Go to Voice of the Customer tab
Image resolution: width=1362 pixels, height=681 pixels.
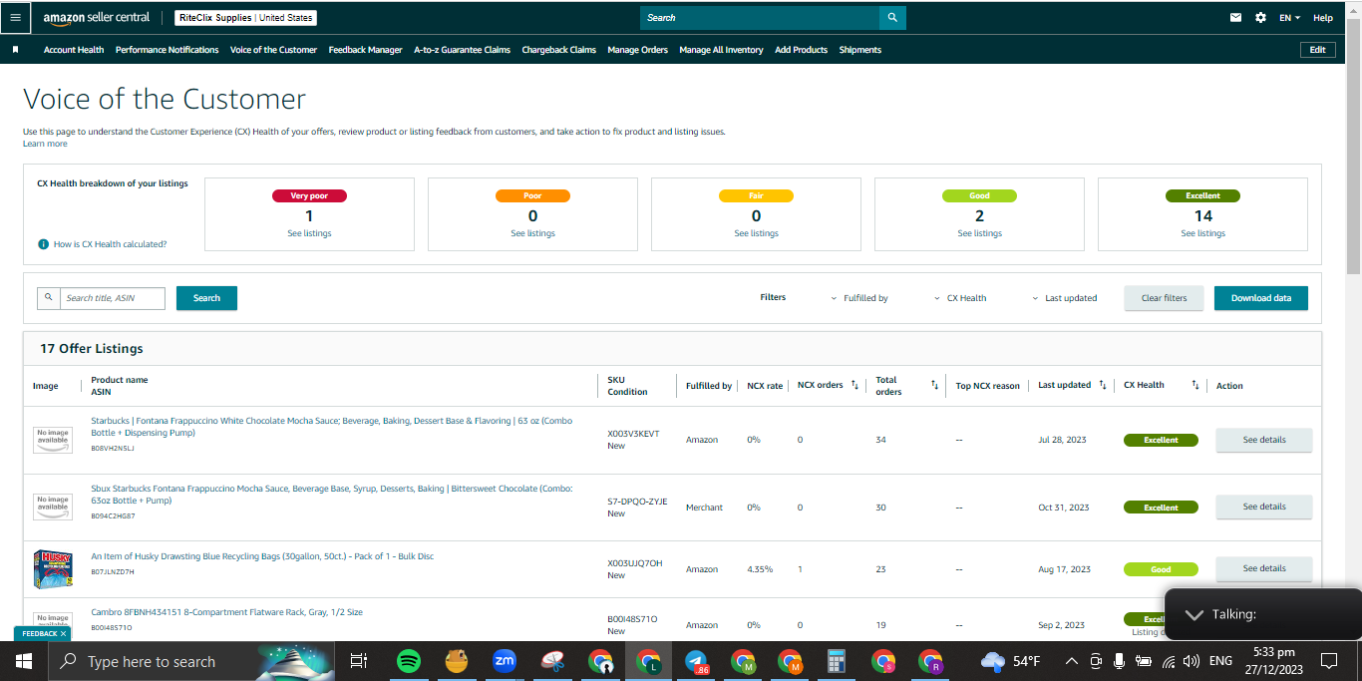tap(273, 50)
